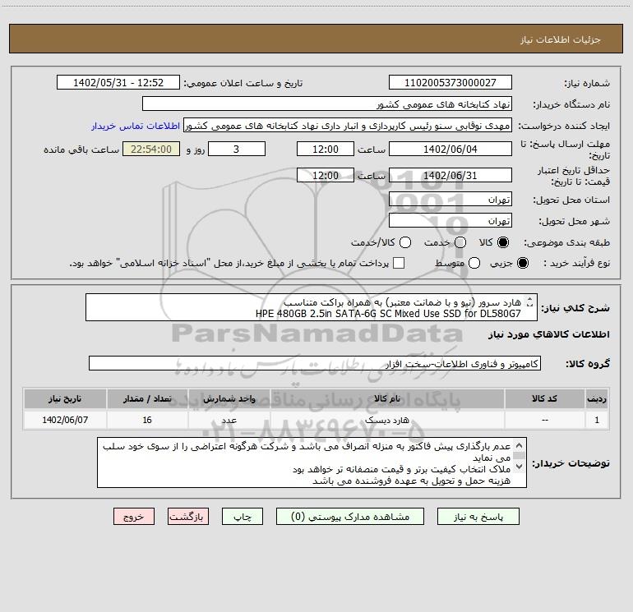Click the کد کالا column header

pos(544,399)
